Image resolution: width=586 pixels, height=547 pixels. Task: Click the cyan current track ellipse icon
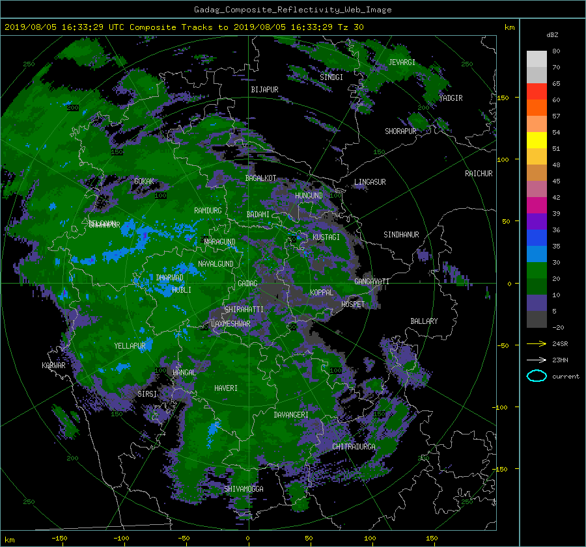[537, 376]
